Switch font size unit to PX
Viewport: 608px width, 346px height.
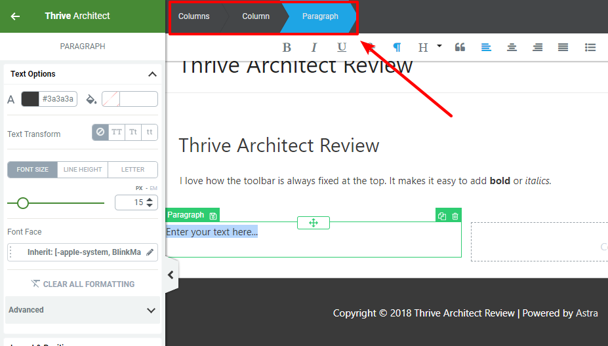click(x=139, y=188)
